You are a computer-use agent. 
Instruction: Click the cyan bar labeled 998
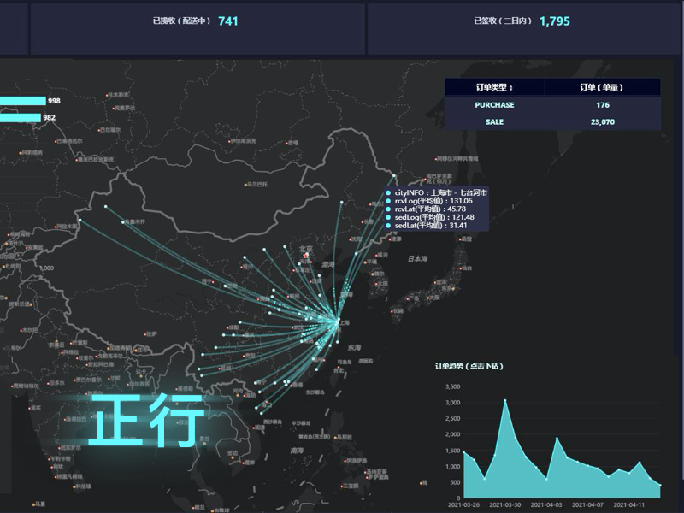[x=22, y=101]
